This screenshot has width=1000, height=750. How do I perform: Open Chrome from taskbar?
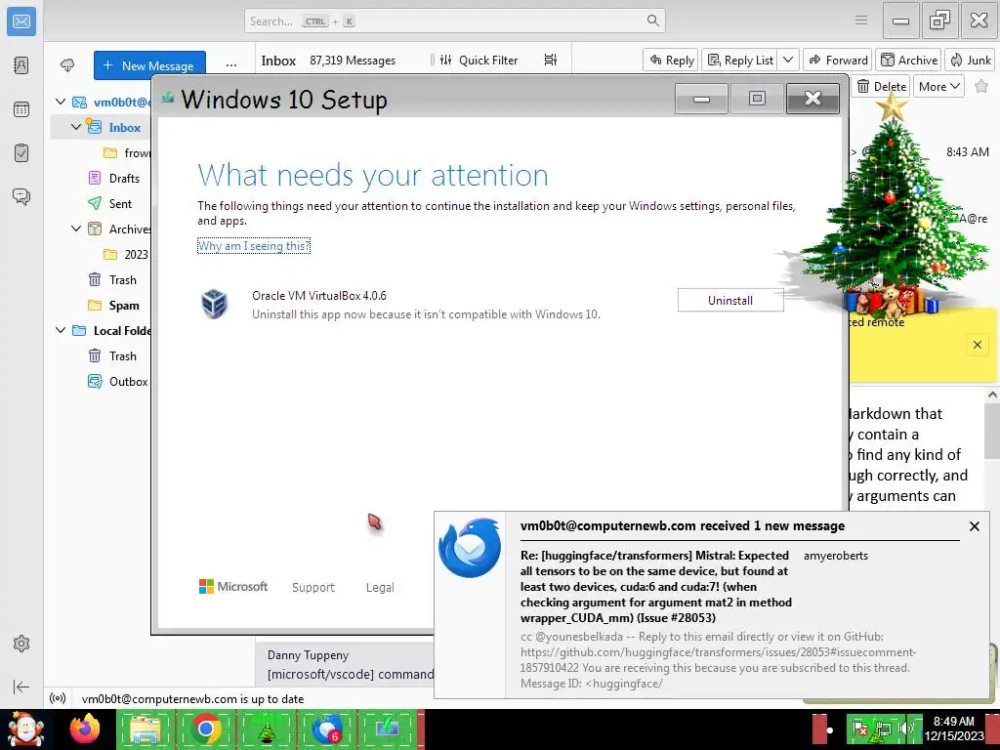(x=205, y=729)
